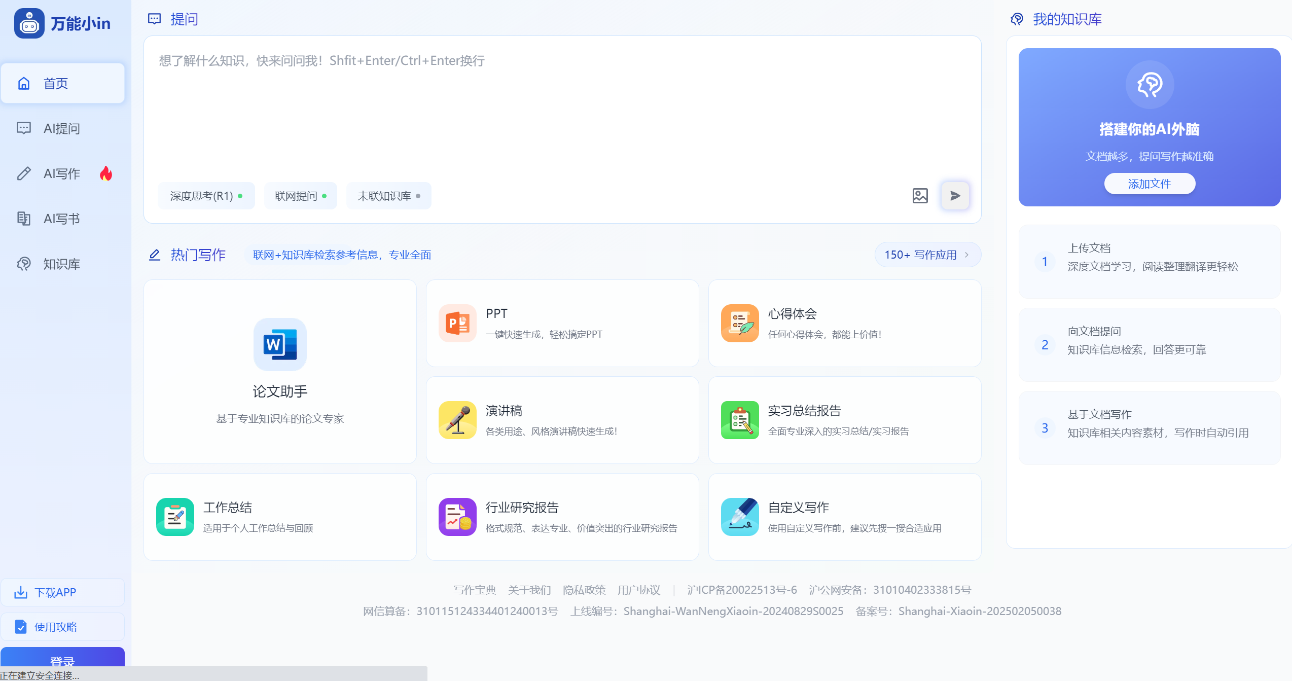Toggle 深度思考(R1) mode
1292x681 pixels.
point(206,196)
